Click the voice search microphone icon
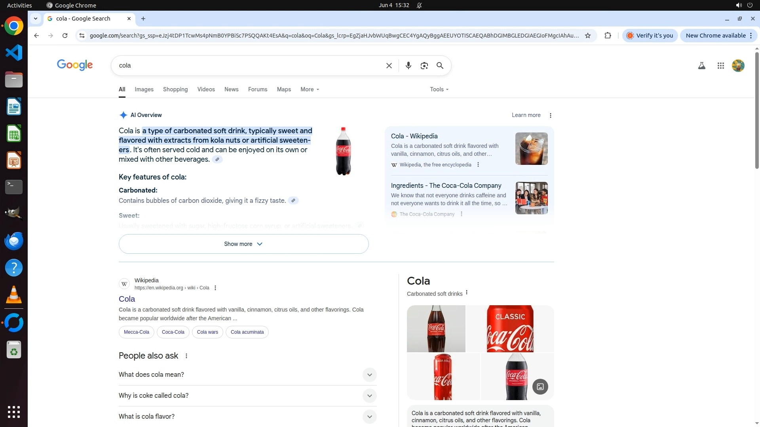The height and width of the screenshot is (427, 760). (x=408, y=66)
